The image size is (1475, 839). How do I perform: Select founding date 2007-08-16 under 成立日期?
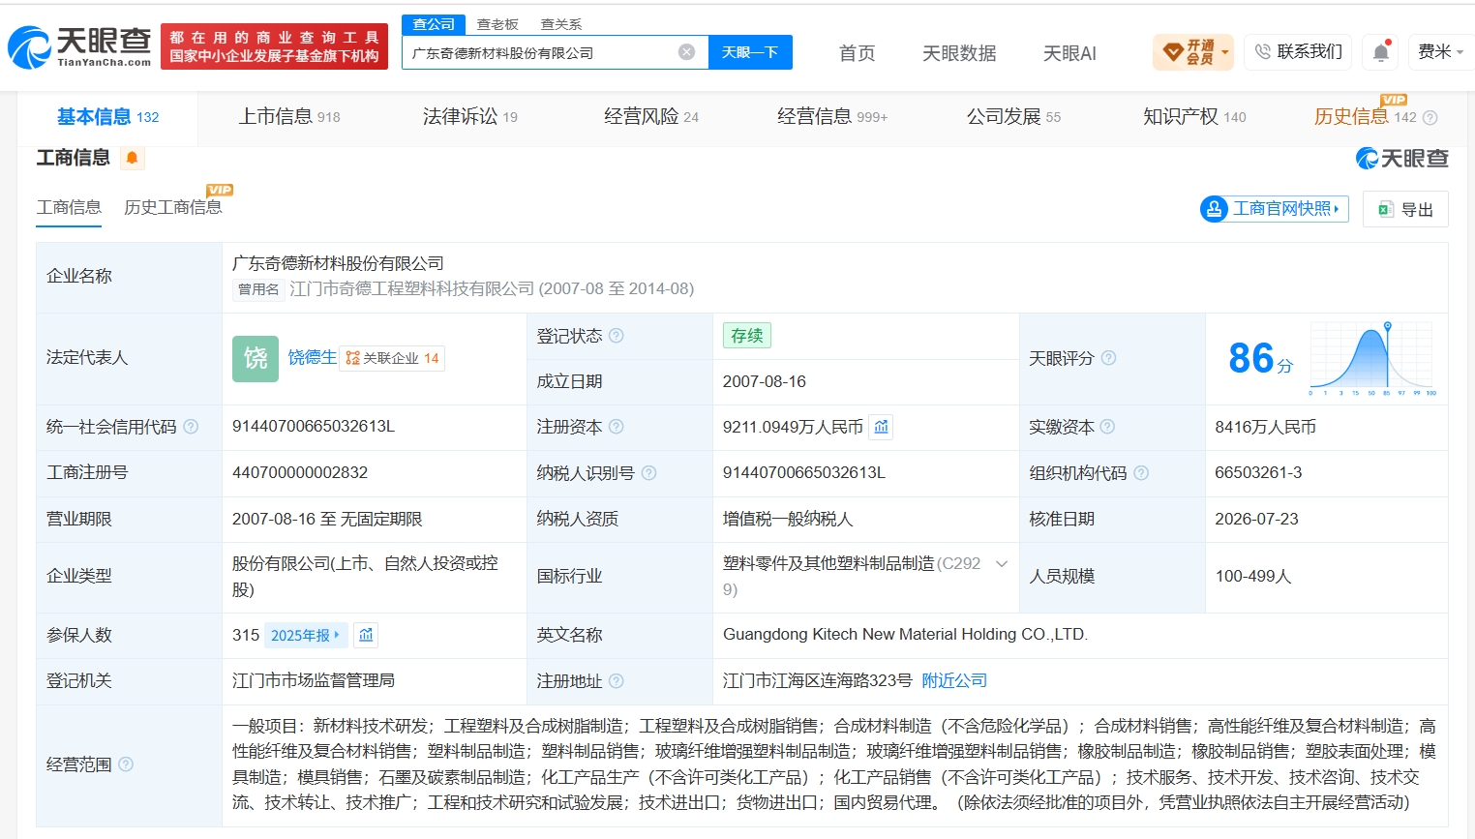[x=765, y=381]
